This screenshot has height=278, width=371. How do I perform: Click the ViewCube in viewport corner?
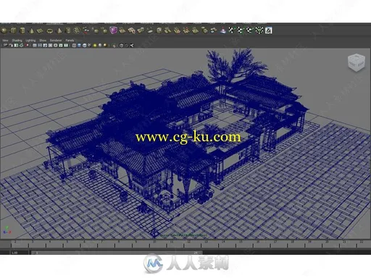pos(357,62)
